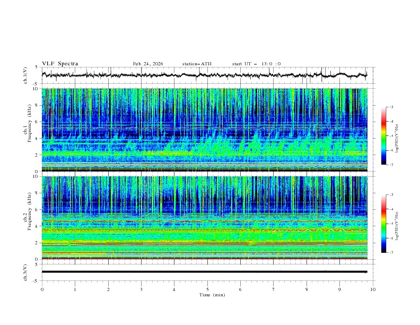Click the "VLF Spectra" title text

(60, 64)
